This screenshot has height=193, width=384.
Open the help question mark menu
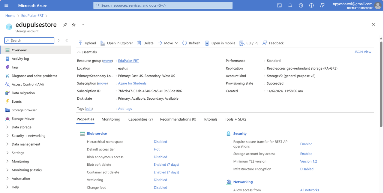[x=311, y=5]
